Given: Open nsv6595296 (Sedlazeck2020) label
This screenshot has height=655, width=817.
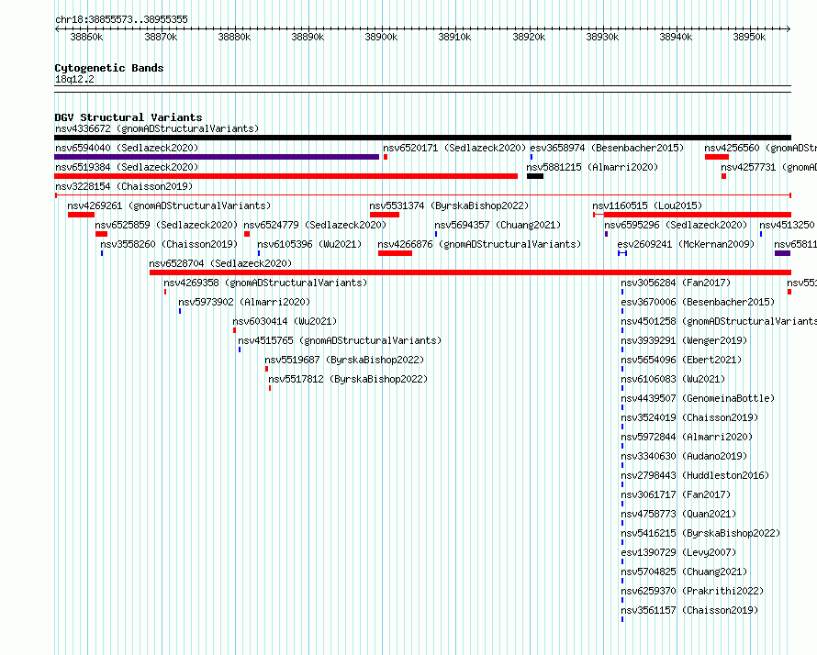Looking at the screenshot, I should pyautogui.click(x=676, y=225).
